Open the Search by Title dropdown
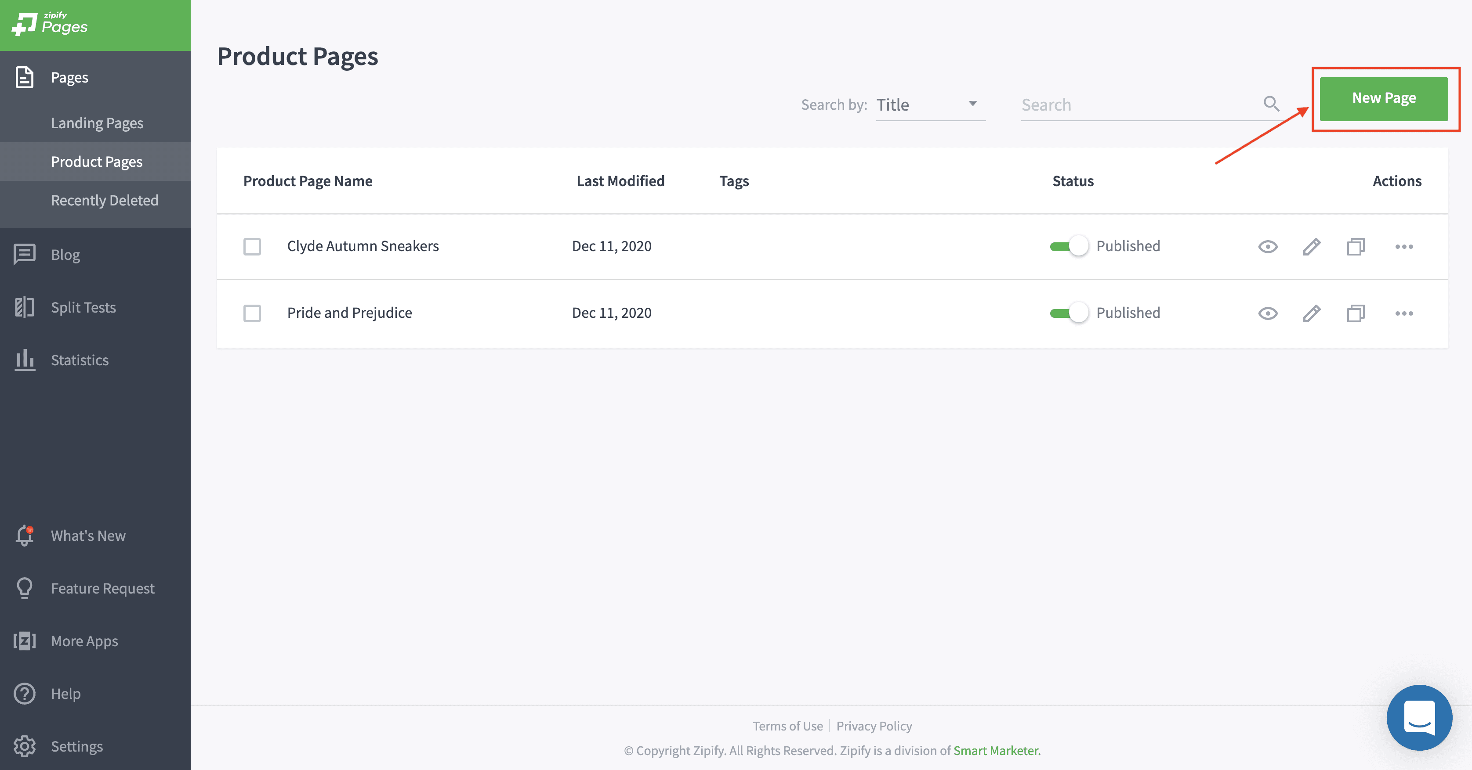This screenshot has width=1472, height=770. 930,105
